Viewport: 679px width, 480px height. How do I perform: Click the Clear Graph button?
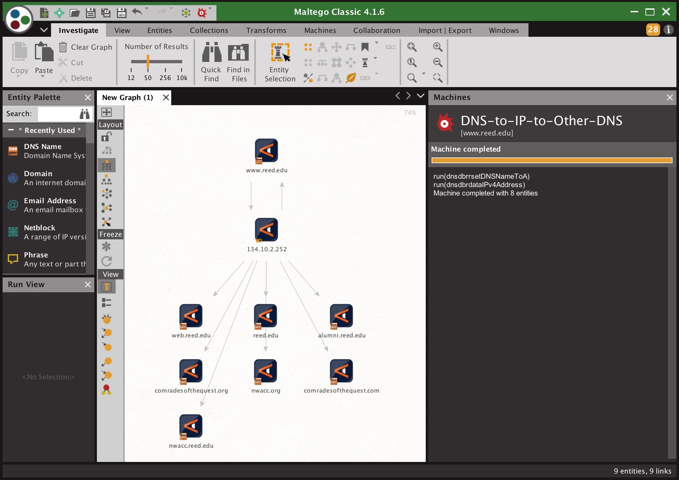point(86,47)
